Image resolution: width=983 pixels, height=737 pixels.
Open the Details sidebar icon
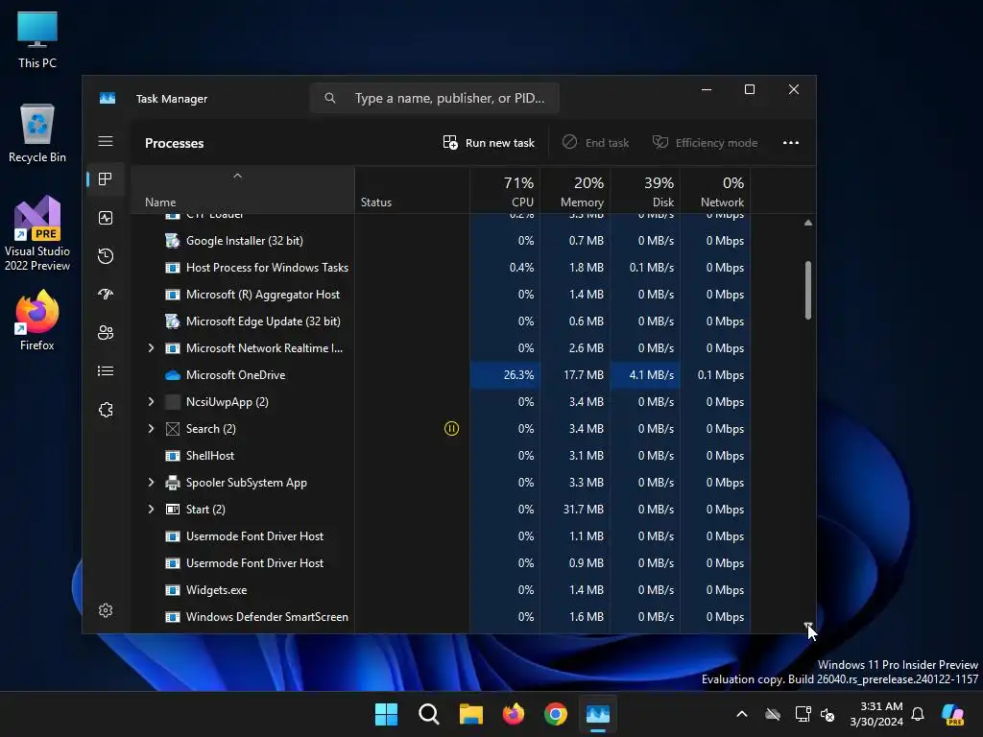(106, 371)
